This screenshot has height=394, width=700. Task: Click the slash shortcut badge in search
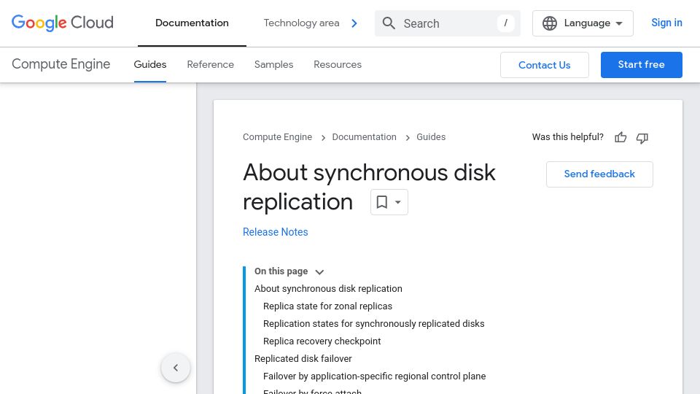click(x=506, y=23)
